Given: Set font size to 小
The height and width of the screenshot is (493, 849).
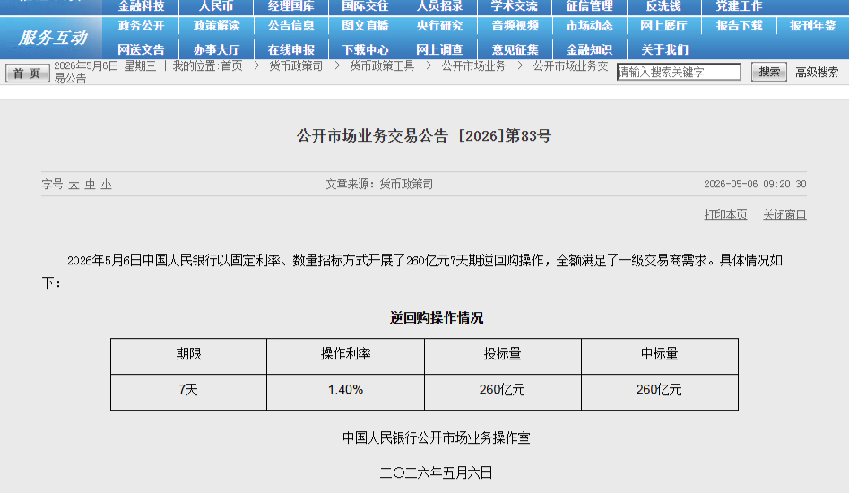Looking at the screenshot, I should point(106,185).
